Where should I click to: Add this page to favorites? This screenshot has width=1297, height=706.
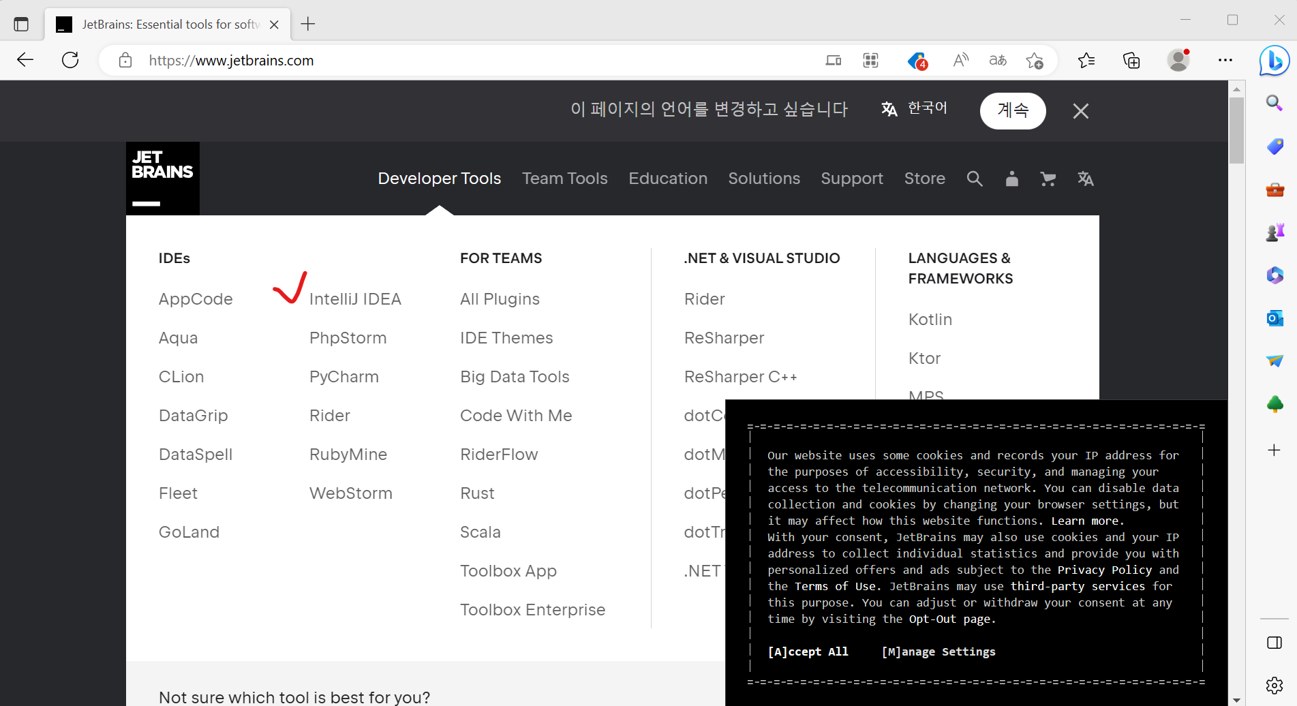[1035, 61]
